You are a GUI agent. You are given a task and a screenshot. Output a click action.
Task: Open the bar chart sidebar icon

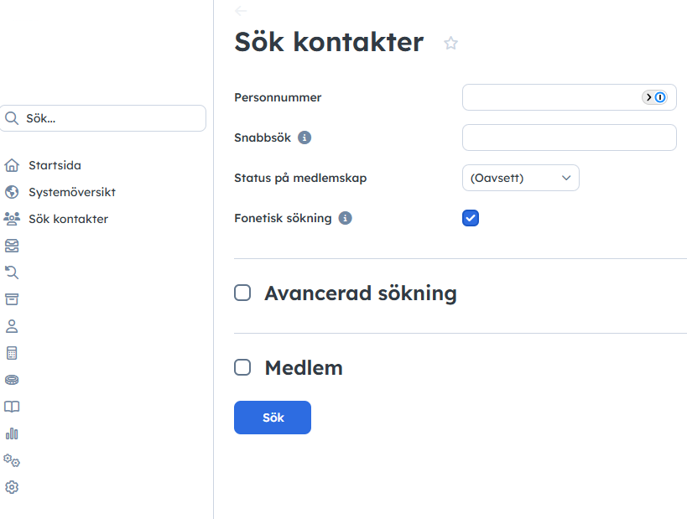click(x=12, y=433)
